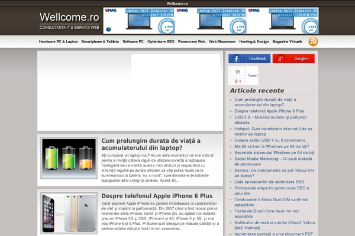Open the Software PC menu
355x236 pixels.
click(x=133, y=41)
